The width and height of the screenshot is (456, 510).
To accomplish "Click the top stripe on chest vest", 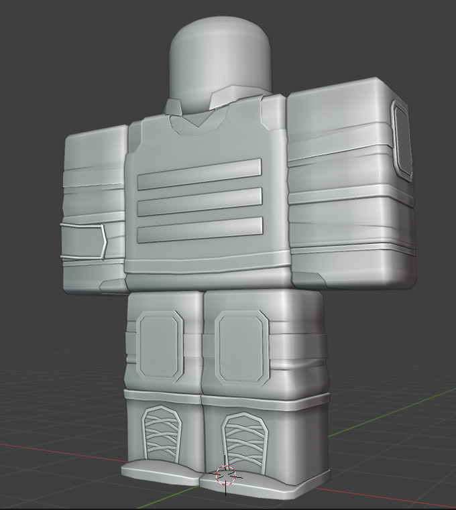I will tap(200, 174).
